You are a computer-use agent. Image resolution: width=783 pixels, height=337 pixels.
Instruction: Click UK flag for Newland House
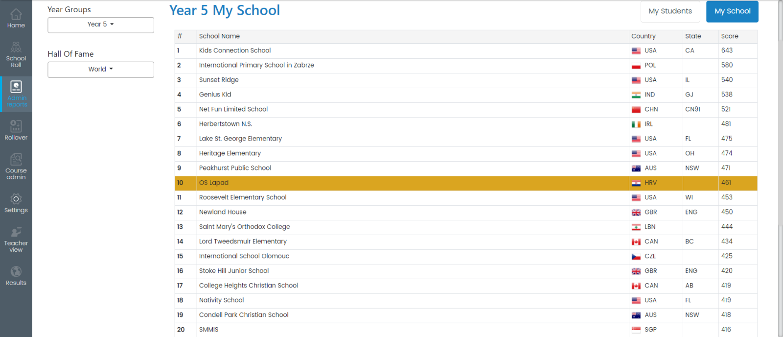point(636,213)
